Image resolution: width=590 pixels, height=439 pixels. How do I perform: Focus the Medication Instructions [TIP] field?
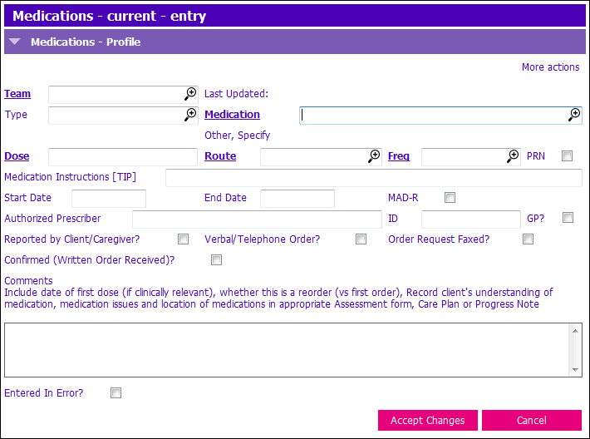[374, 177]
